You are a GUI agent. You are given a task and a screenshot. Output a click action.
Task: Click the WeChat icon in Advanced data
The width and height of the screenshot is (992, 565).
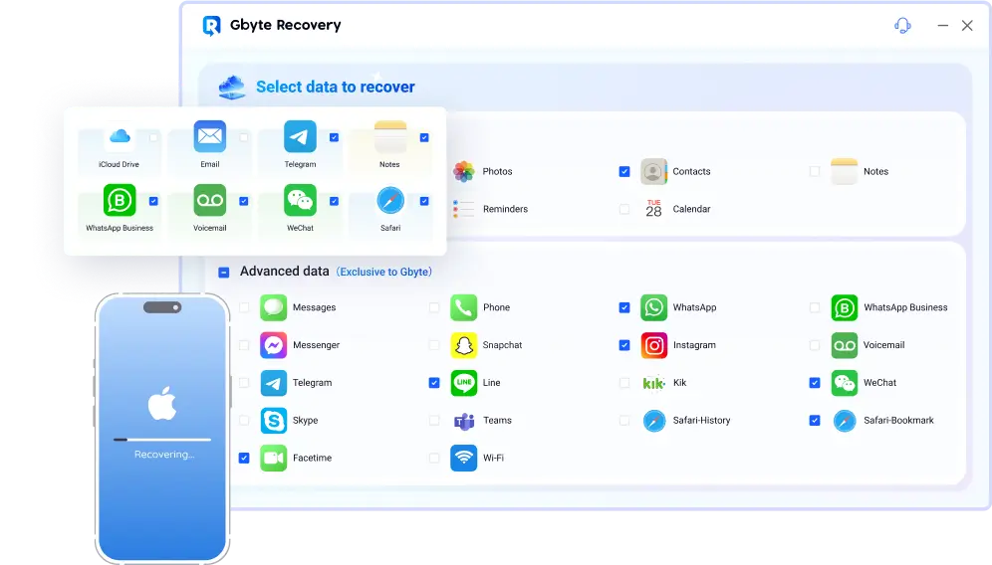844,382
